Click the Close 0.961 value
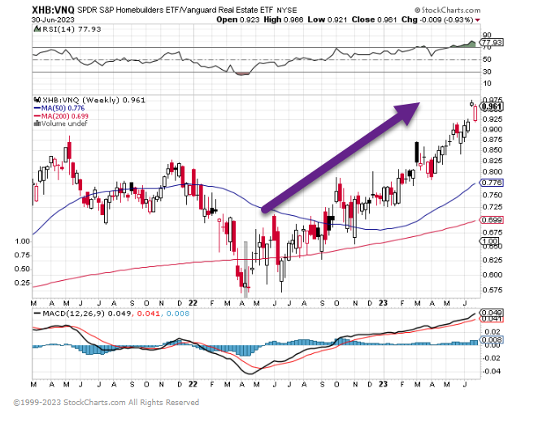This screenshot has height=423, width=547. [x=374, y=19]
